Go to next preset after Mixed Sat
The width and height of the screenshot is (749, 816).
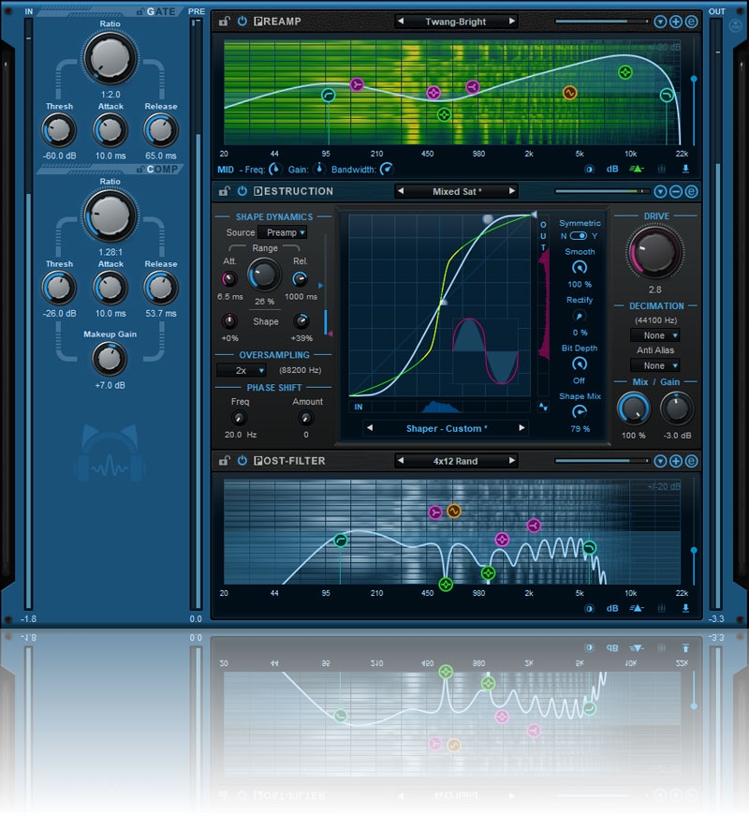tap(511, 191)
